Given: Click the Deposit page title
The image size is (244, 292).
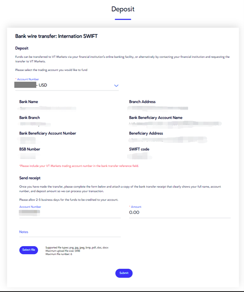Looking at the screenshot, I should click(123, 9).
